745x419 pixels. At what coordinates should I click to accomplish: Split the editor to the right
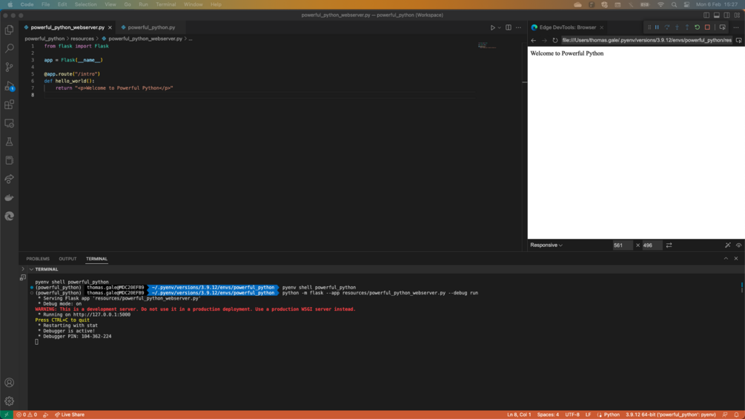[x=509, y=27]
